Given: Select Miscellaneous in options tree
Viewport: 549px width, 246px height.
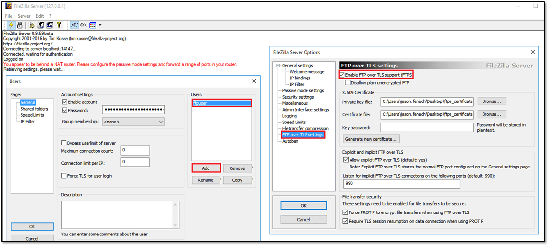Looking at the screenshot, I should (295, 103).
